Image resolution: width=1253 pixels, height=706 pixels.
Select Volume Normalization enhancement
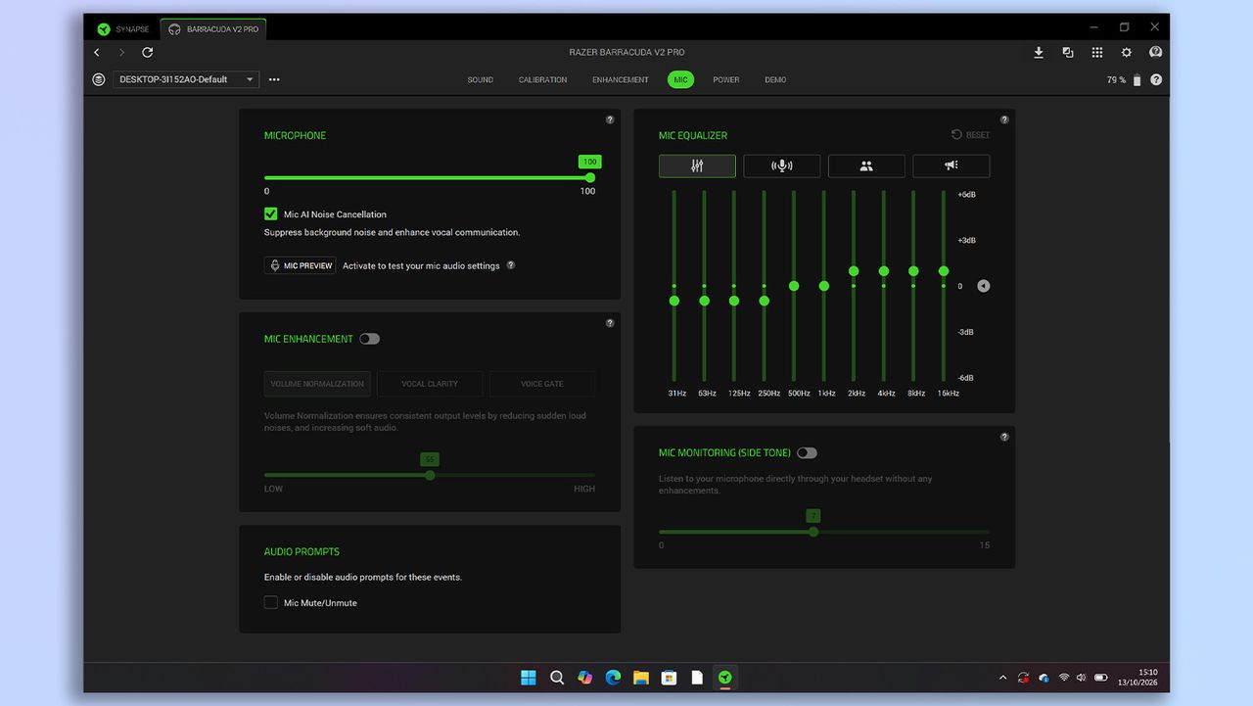pyautogui.click(x=317, y=384)
